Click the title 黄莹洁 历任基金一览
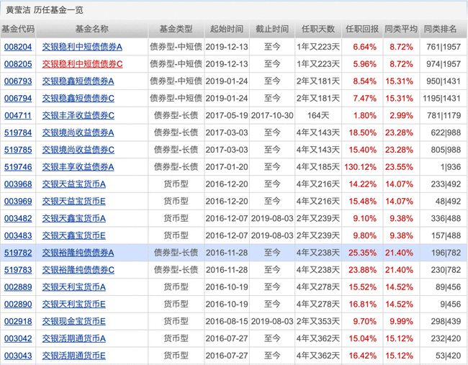Viewport: 468px width, 365px height. click(45, 10)
